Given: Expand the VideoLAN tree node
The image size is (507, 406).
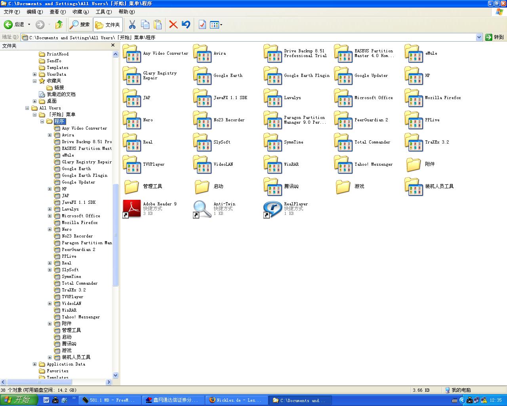Looking at the screenshot, I should 50,303.
